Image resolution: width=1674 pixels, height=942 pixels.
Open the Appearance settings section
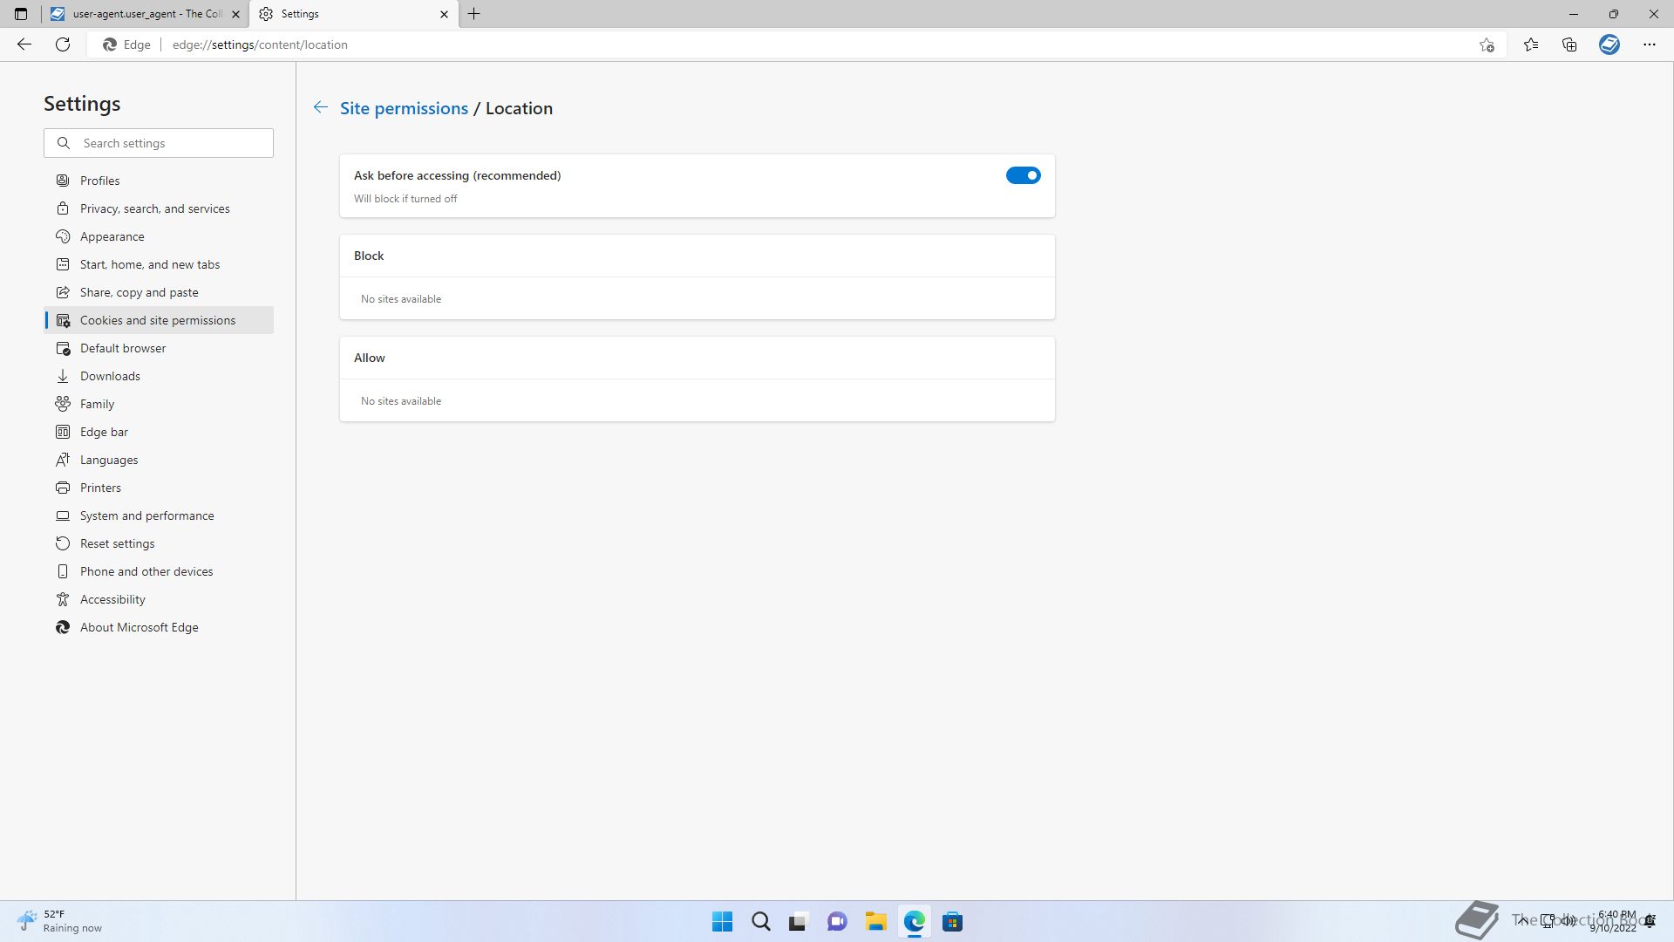pyautogui.click(x=112, y=236)
